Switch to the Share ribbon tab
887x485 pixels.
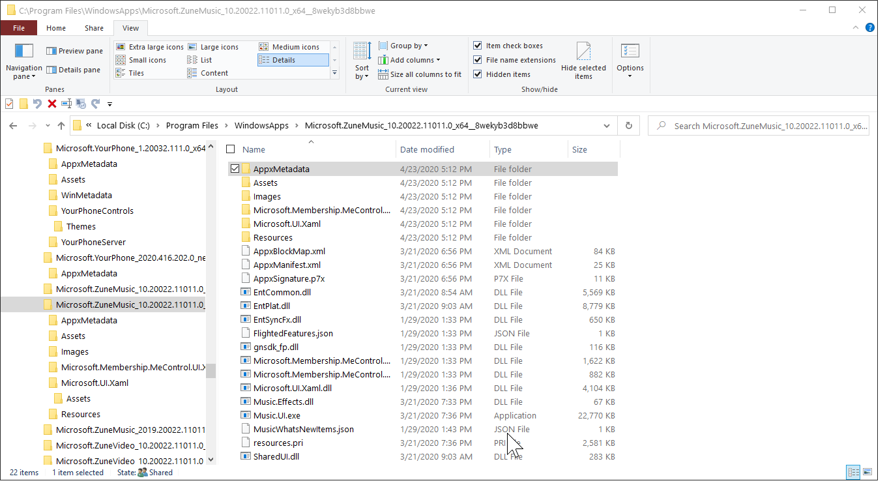click(94, 28)
